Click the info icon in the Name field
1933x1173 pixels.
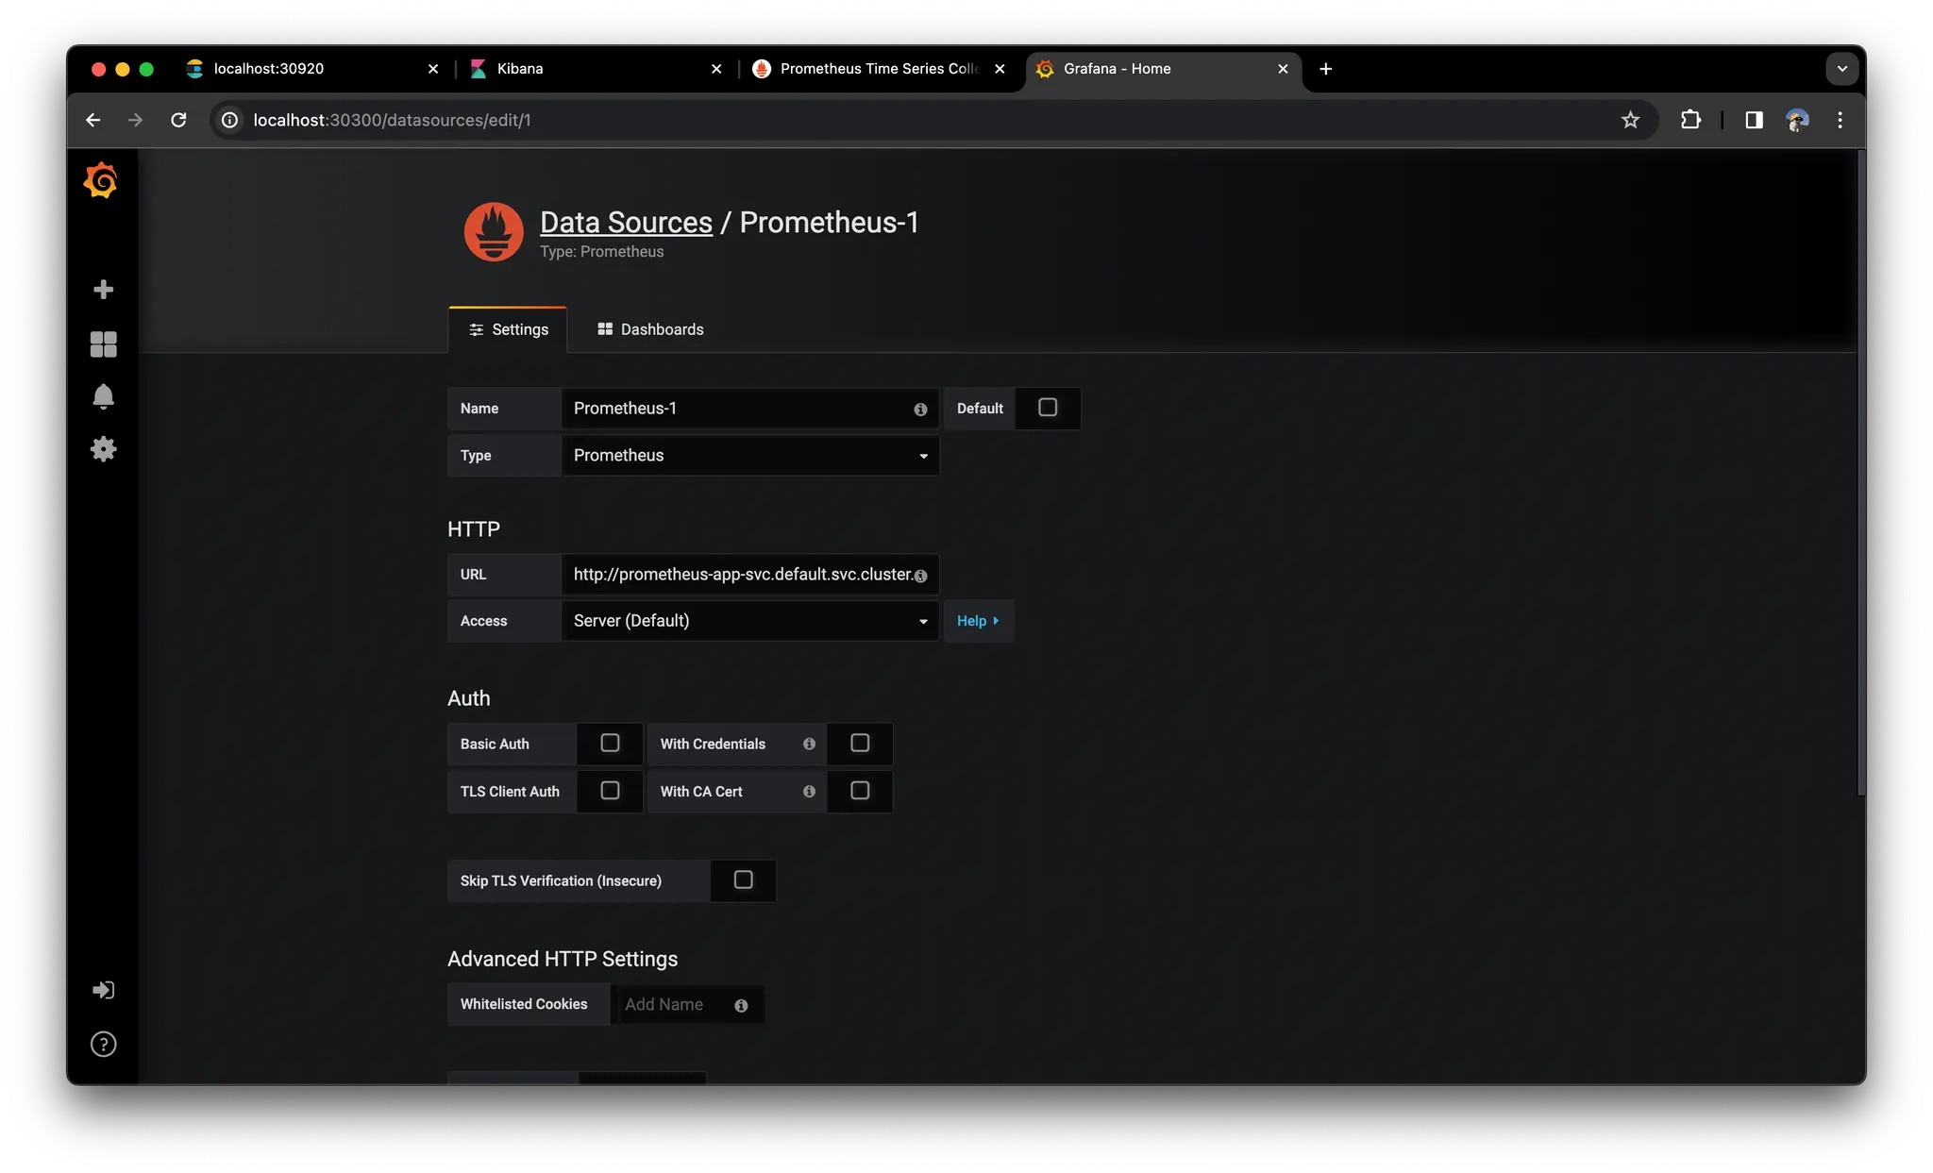click(920, 410)
